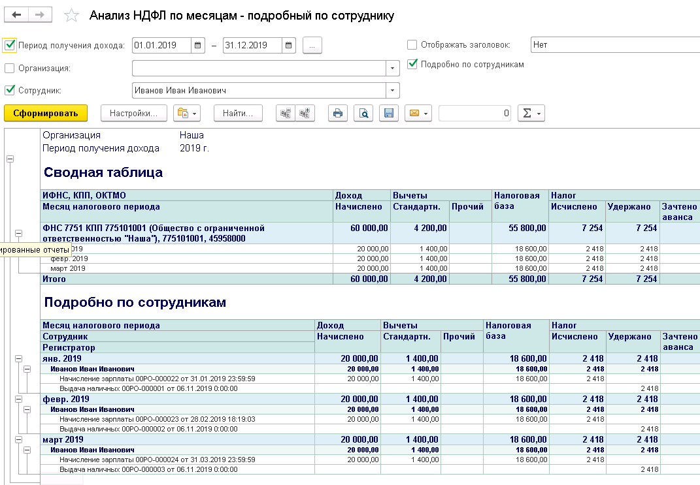The image size is (700, 485).
Task: Open Начисление зарплаты 00РО-000024 document
Action: 157,460
